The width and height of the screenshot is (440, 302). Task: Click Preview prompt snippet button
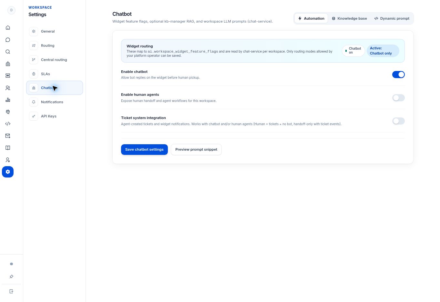click(196, 149)
